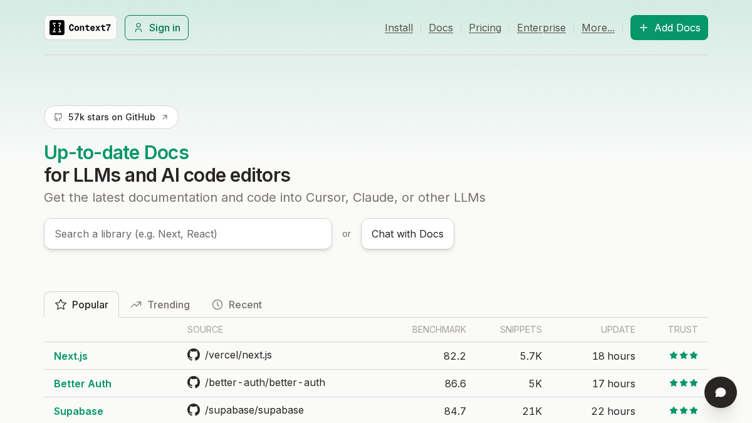
Task: Click the BENCHMARK column header
Action: tap(439, 330)
